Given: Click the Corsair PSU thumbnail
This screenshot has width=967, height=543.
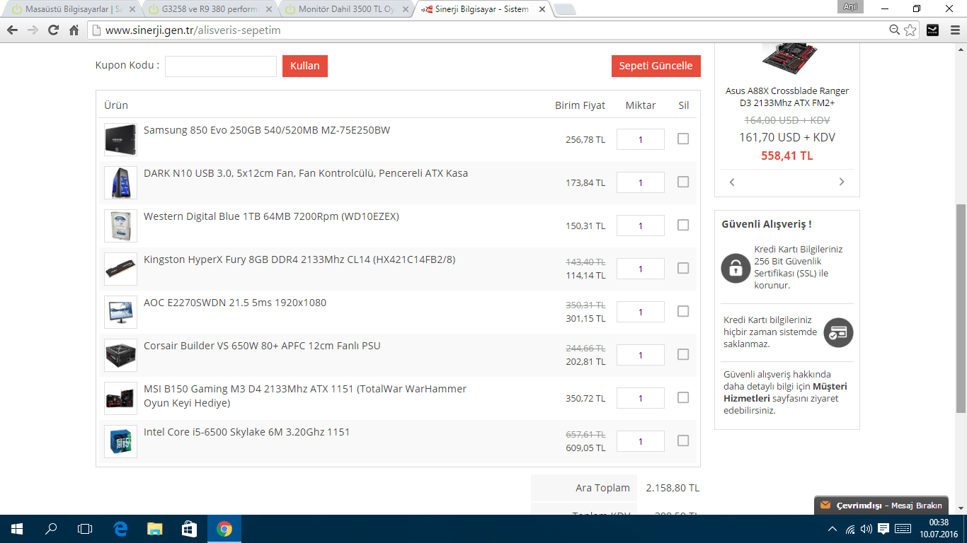Looking at the screenshot, I should (120, 355).
